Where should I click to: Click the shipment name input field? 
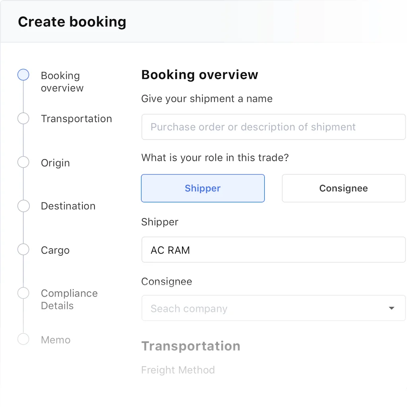(273, 127)
